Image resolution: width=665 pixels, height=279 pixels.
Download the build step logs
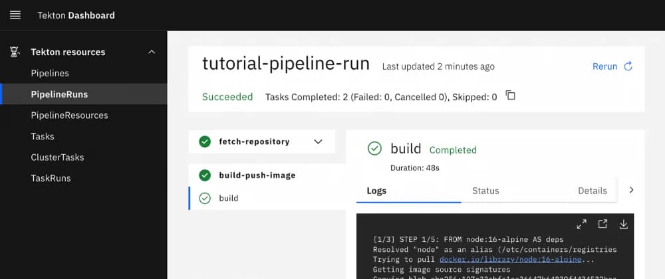623,224
